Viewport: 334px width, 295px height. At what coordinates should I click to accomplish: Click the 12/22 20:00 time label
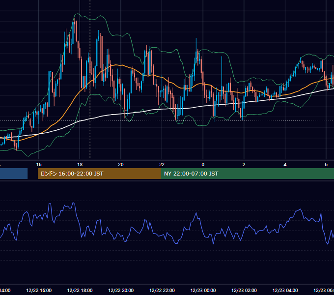[x=121, y=290]
